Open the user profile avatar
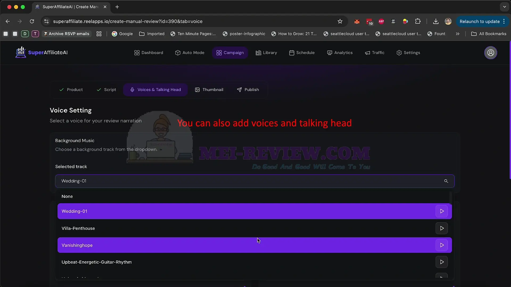The image size is (511, 287). (x=490, y=53)
